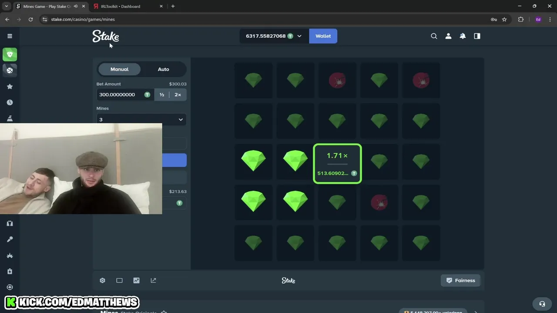The image size is (557, 313).
Task: Open the Stake hamburger side menu
Action: point(10,36)
